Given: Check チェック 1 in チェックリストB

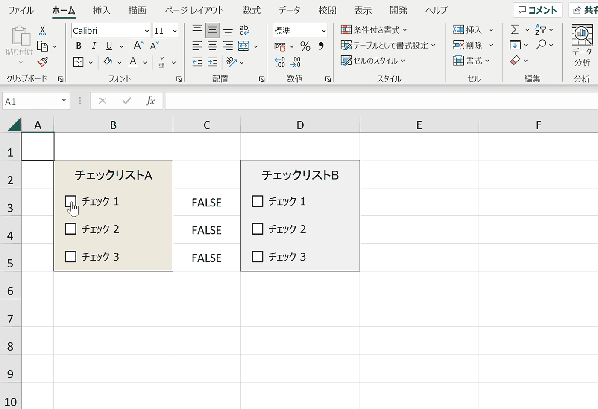Looking at the screenshot, I should click(x=258, y=201).
